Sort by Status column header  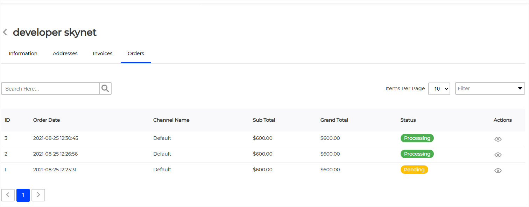(x=408, y=120)
